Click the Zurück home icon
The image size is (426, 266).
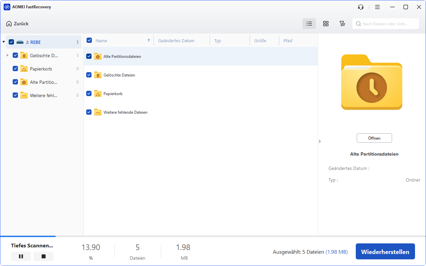[x=9, y=24]
